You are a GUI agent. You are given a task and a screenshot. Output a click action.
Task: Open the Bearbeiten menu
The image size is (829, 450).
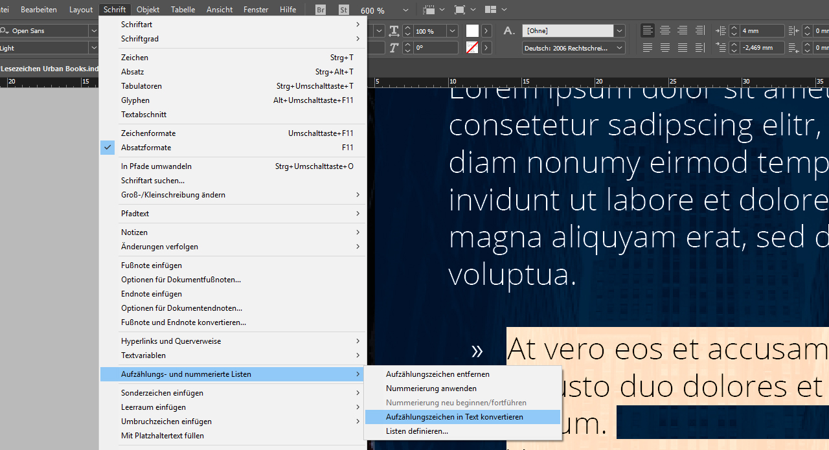click(x=39, y=10)
